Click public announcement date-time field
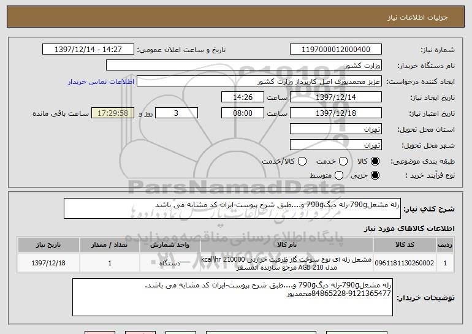This screenshot has width=472, height=334. [x=88, y=50]
